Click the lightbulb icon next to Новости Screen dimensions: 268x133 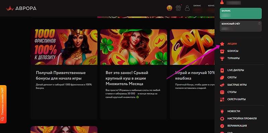[222, 111]
